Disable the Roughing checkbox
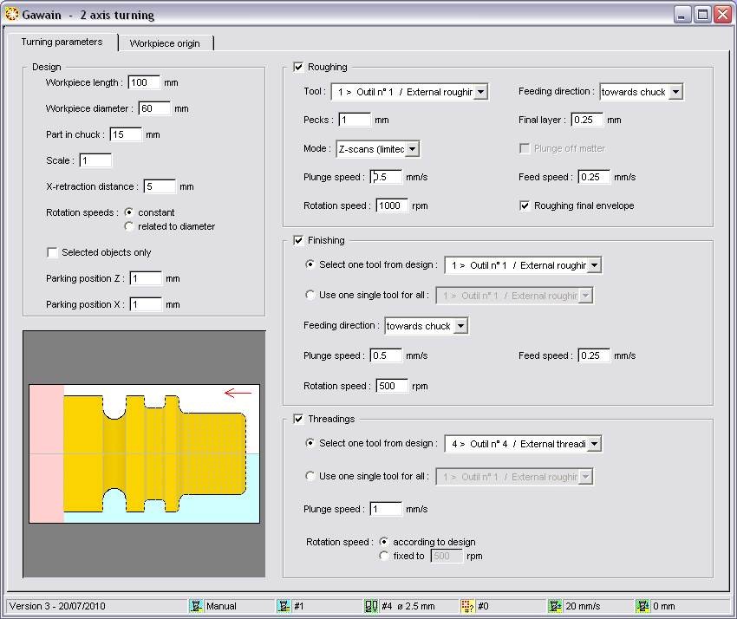 pyautogui.click(x=299, y=67)
